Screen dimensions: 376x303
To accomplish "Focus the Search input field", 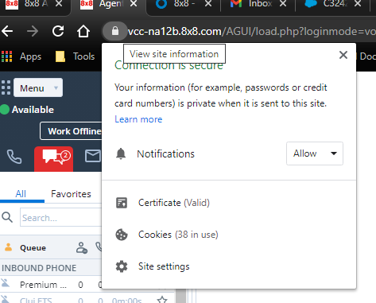I will coord(60,217).
